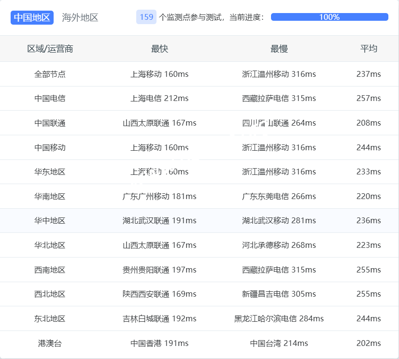The width and height of the screenshot is (399, 359).
Task: Click the 中国香港 191ms cell
Action: [159, 343]
